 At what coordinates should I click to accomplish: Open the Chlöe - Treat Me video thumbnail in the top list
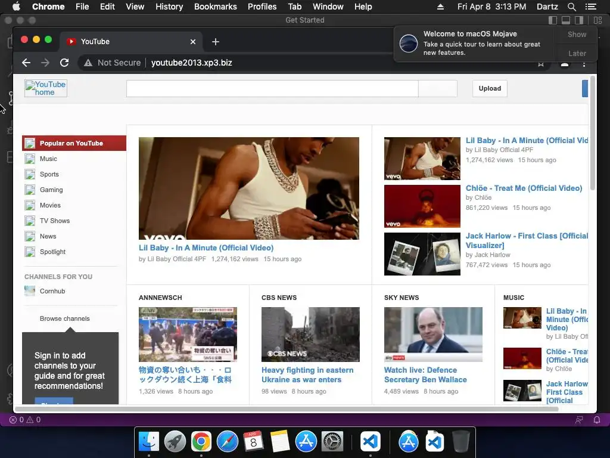pyautogui.click(x=422, y=206)
